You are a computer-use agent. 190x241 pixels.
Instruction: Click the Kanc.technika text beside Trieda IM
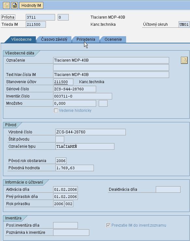tap(103, 24)
